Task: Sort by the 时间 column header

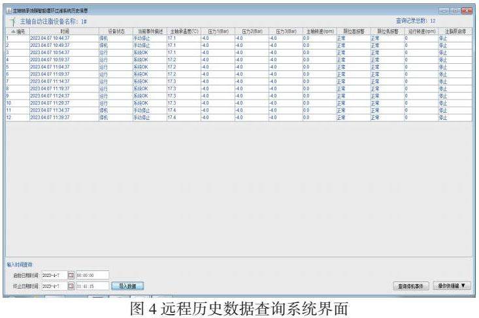Action: pyautogui.click(x=63, y=31)
